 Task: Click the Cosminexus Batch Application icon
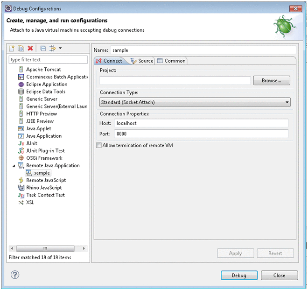click(x=21, y=77)
